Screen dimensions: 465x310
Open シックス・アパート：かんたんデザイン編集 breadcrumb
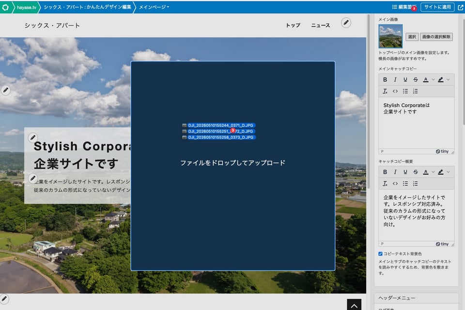click(87, 7)
